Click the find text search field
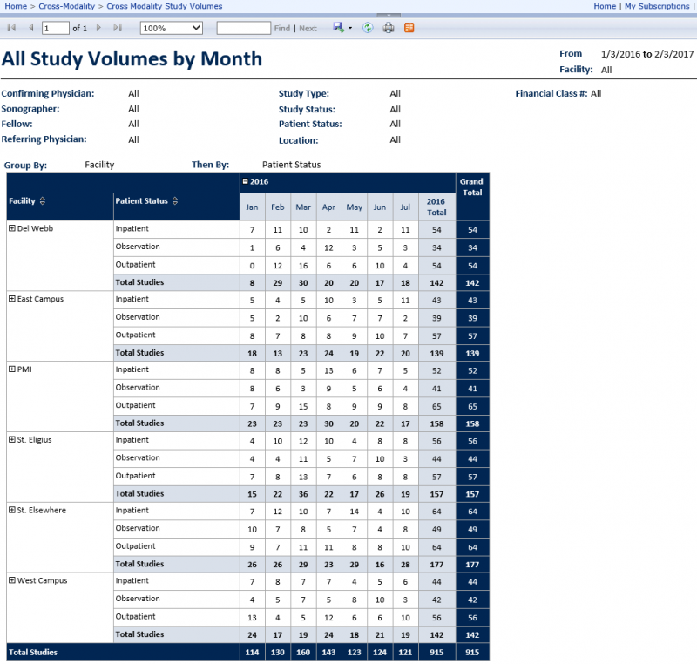The image size is (697, 664). (243, 28)
